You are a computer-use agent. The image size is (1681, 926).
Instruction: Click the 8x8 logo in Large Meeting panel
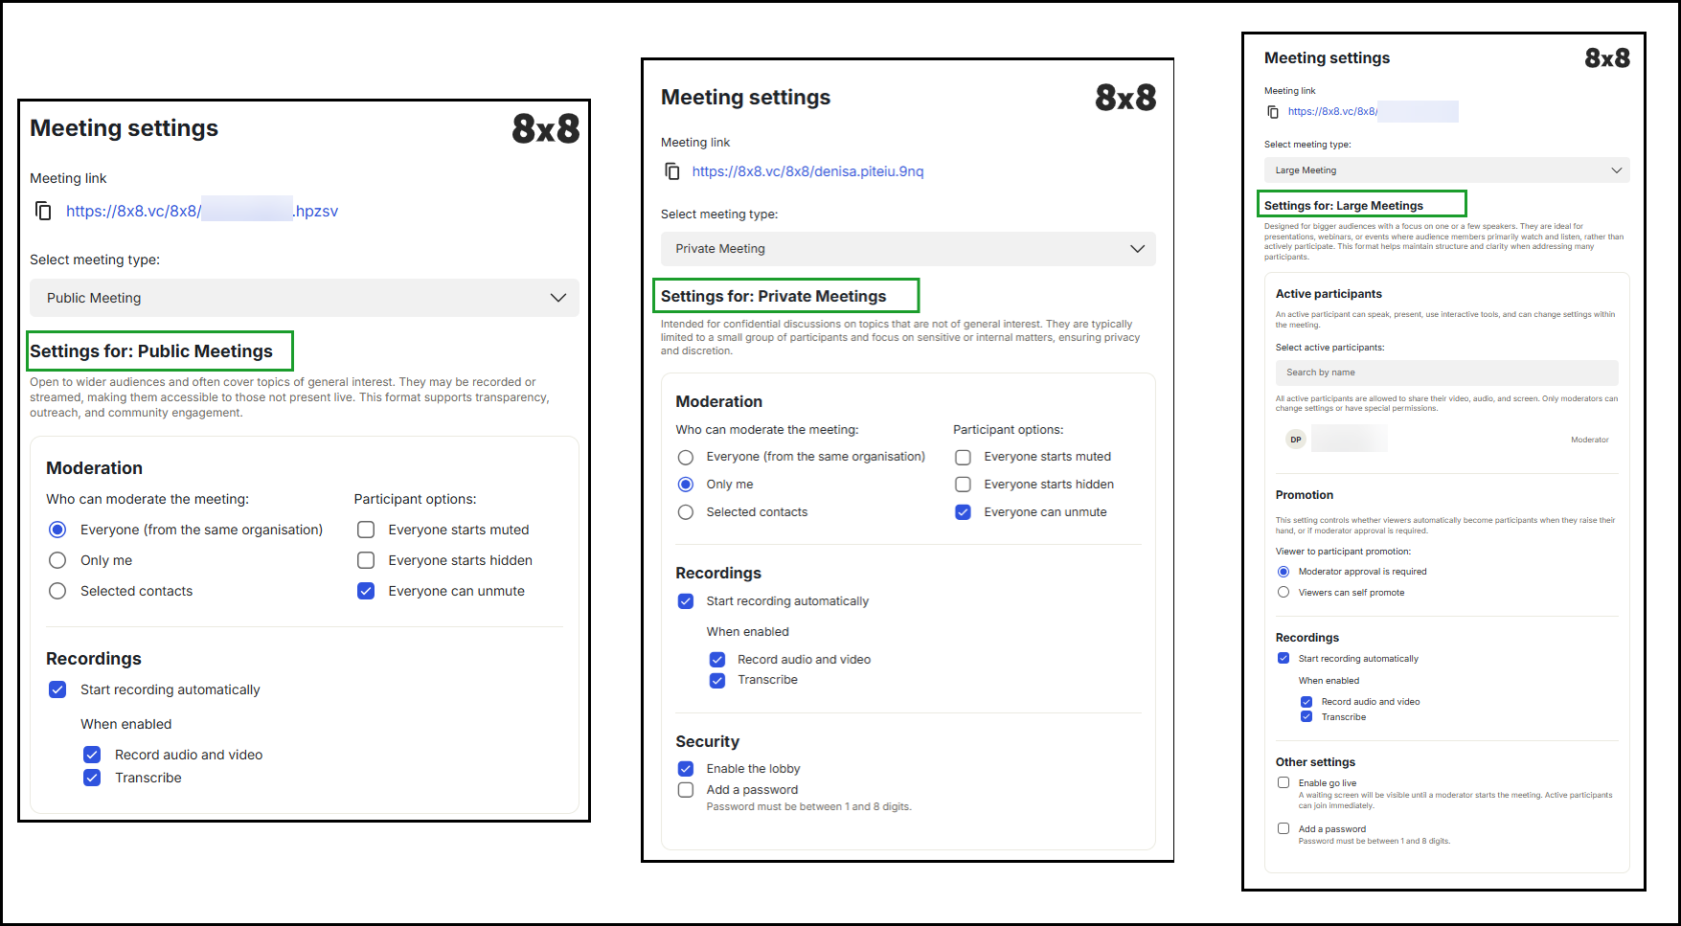coord(1606,58)
